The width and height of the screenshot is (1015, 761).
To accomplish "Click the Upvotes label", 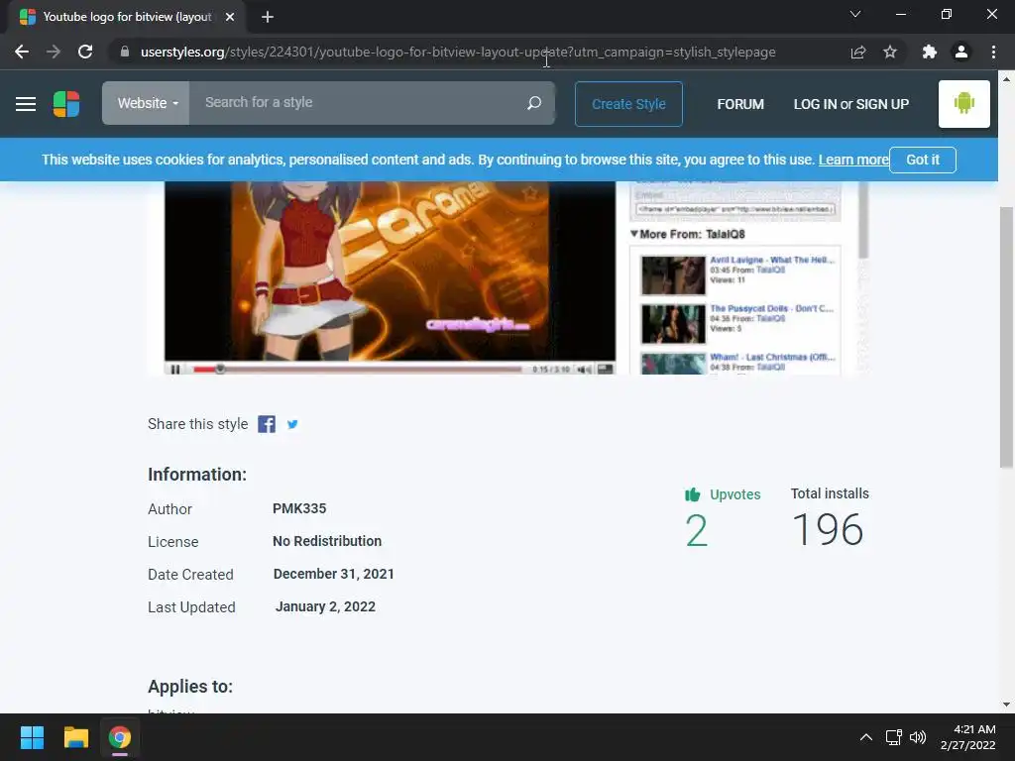I will [734, 494].
